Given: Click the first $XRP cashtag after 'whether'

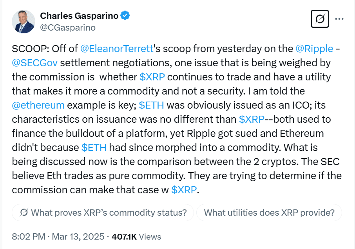Looking at the screenshot, I should (152, 77).
